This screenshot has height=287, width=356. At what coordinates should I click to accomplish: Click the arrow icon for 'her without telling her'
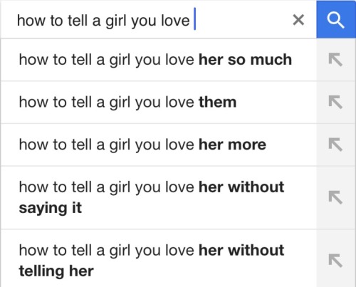click(x=335, y=261)
